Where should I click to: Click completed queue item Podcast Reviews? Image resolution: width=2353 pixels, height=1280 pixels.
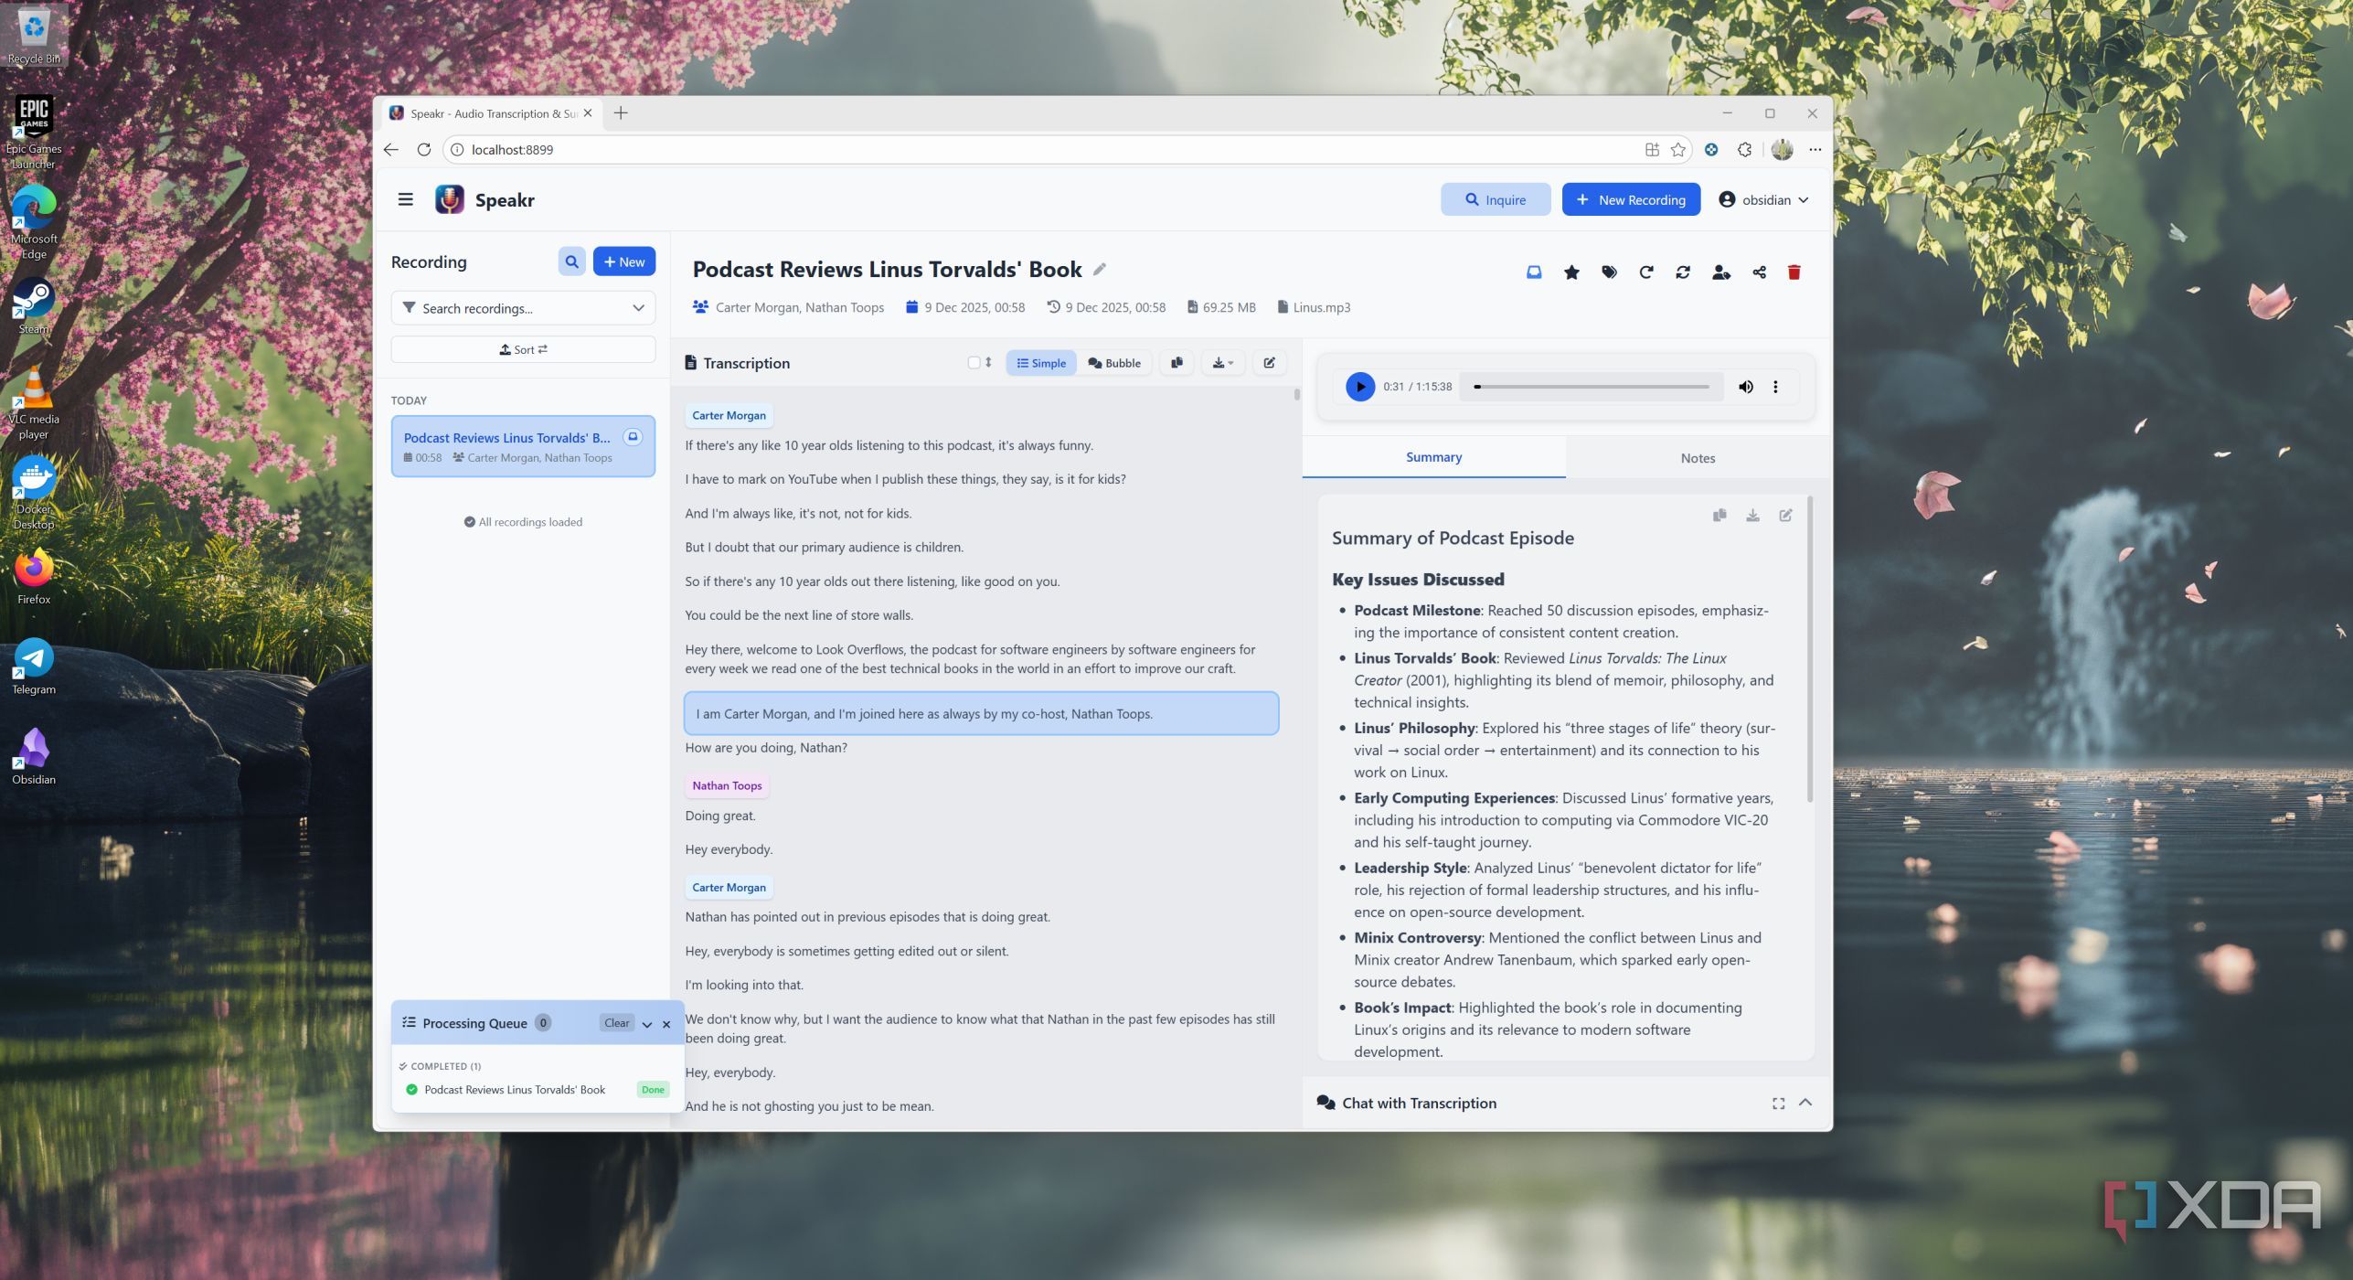pos(537,1090)
